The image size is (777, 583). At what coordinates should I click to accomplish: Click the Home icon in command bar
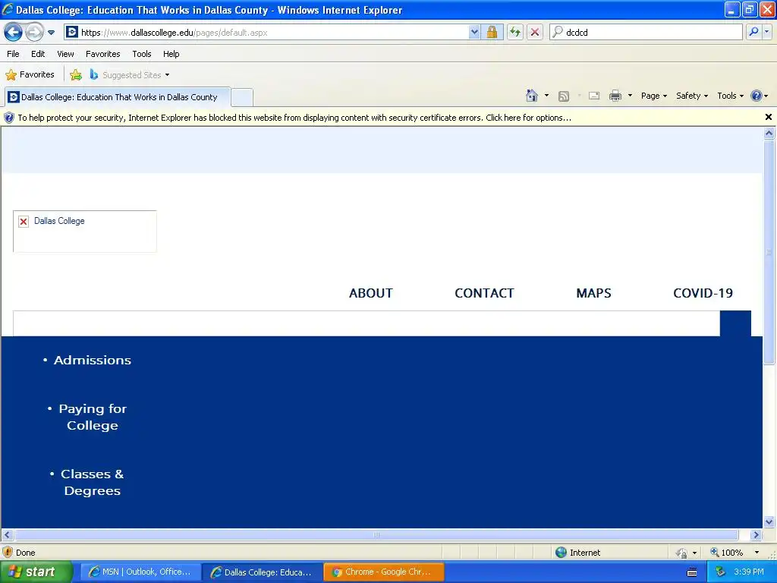532,96
